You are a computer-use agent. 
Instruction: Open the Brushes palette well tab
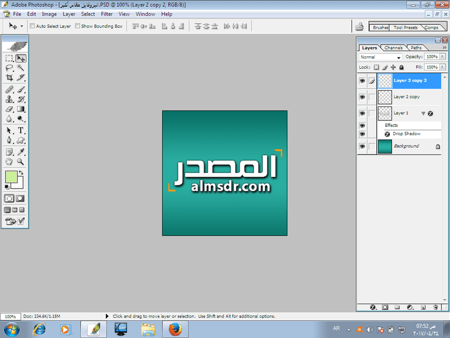(x=381, y=27)
